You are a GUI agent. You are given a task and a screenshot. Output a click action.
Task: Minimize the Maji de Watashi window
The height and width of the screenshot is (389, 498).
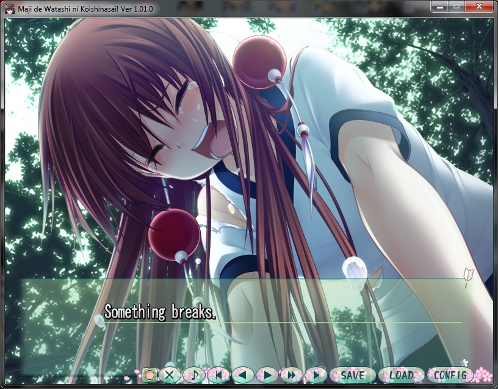tap(440, 6)
